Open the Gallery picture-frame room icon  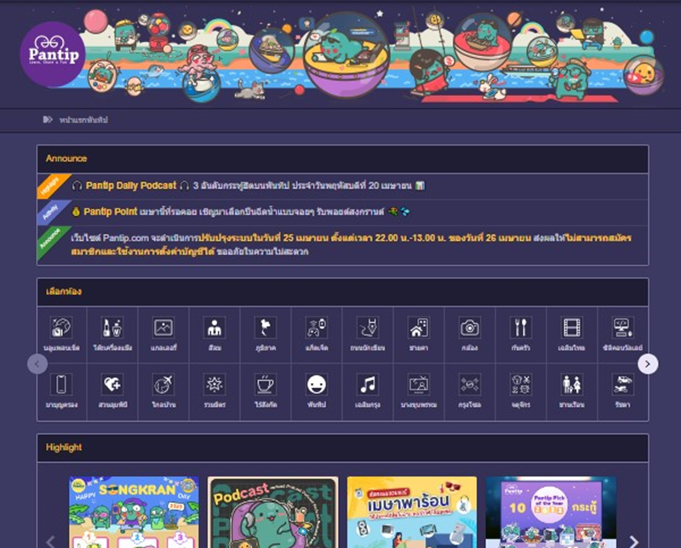tap(163, 328)
